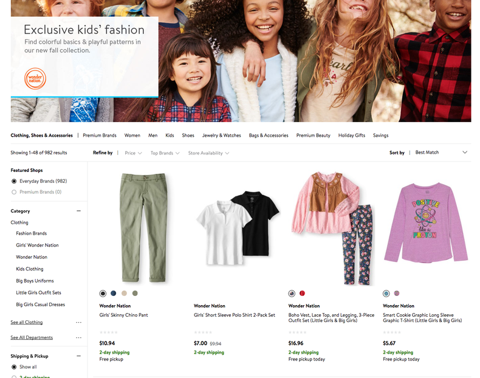The width and height of the screenshot is (480, 378).
Task: Select the Everyday Brands radio button
Action: (x=14, y=181)
